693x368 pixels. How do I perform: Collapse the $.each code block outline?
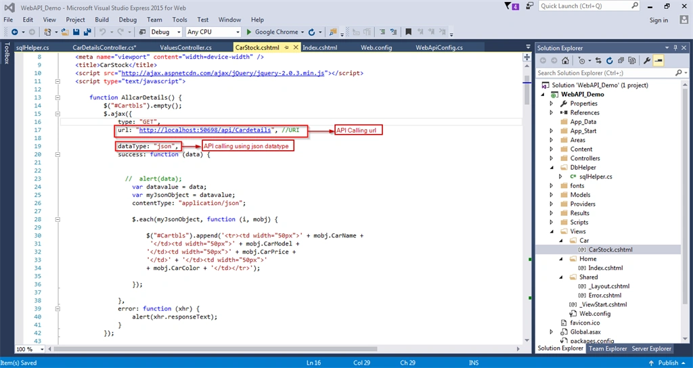(58, 219)
